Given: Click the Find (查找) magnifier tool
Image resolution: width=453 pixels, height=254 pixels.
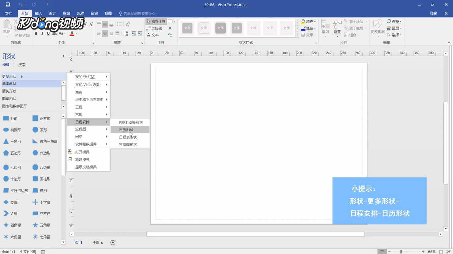Looking at the screenshot, I should point(394,21).
